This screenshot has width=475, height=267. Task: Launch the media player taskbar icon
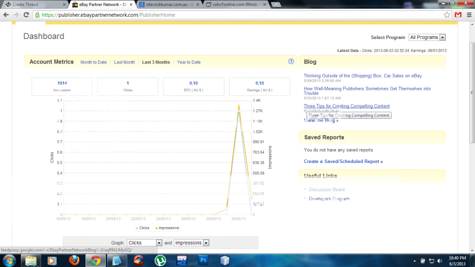[52, 260]
